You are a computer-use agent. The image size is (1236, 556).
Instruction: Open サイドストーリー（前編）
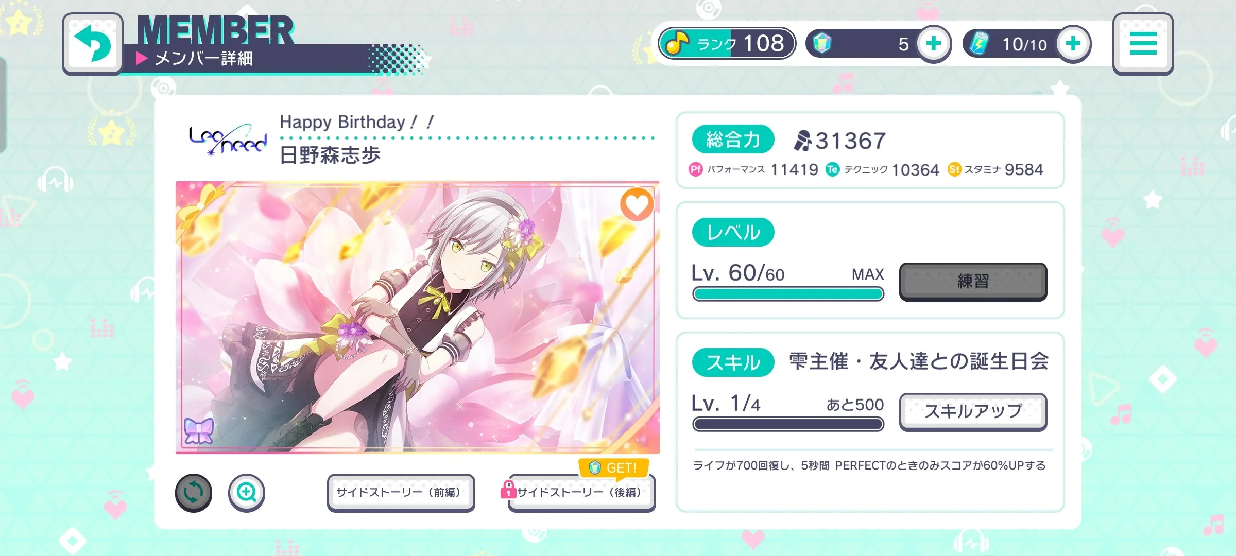(401, 493)
